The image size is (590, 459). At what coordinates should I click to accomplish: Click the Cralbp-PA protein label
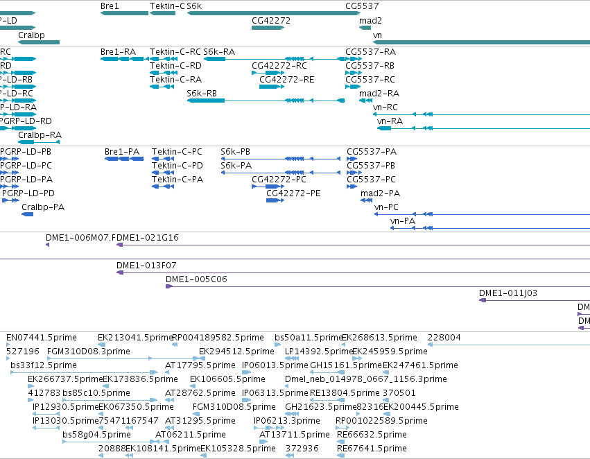pyautogui.click(x=43, y=208)
